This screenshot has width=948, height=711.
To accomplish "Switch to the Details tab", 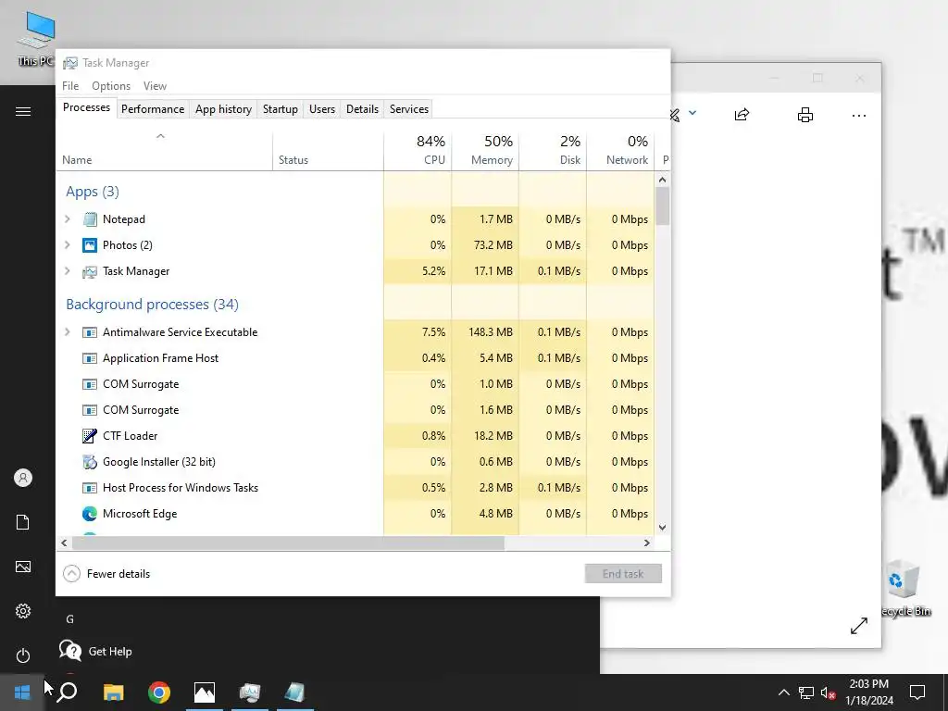I will tap(362, 109).
